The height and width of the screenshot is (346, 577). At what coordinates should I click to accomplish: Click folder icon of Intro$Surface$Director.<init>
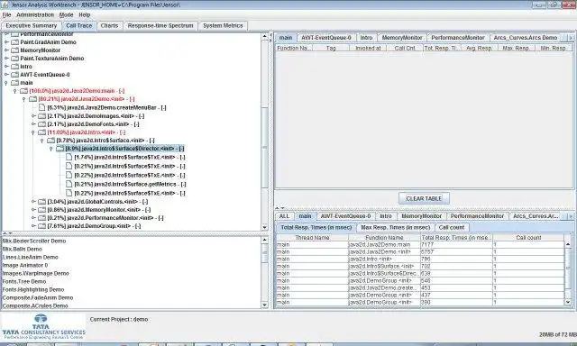pyautogui.click(x=60, y=149)
